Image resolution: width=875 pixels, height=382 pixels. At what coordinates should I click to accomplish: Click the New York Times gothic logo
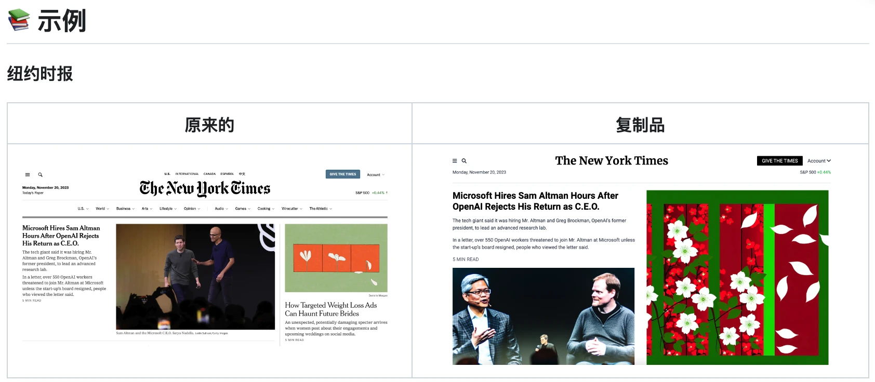coord(205,188)
